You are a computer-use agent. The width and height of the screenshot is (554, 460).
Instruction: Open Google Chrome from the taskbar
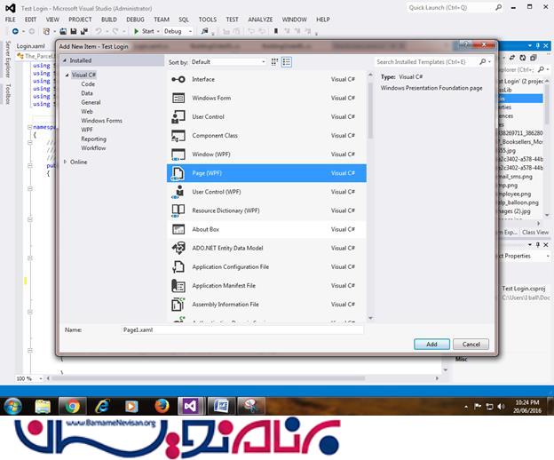click(x=73, y=407)
